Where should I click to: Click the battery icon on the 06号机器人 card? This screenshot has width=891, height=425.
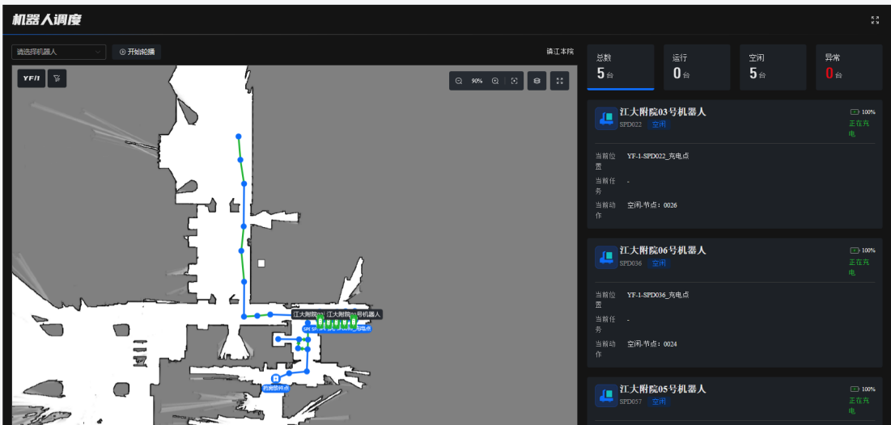tap(855, 250)
